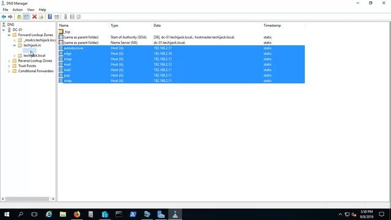
Task: Launch Internet Explorer from the taskbar
Action: [49, 215]
